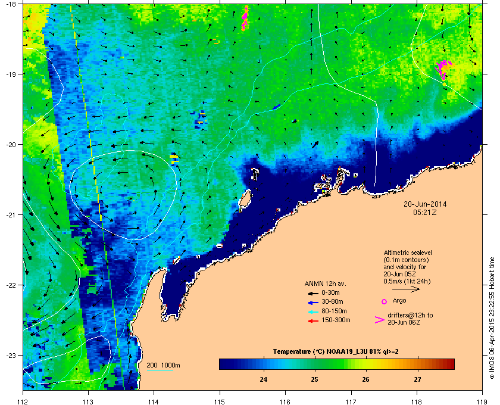This screenshot has width=500, height=405.
Task: Click the temperature color bar
Action: click(x=337, y=364)
